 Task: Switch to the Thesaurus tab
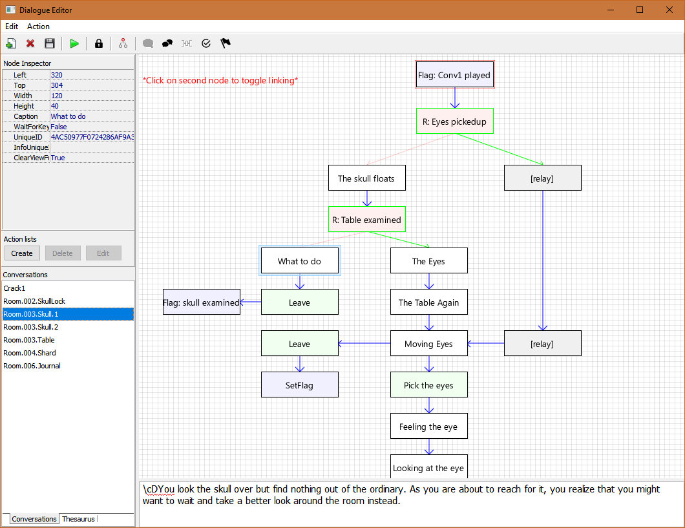point(78,519)
